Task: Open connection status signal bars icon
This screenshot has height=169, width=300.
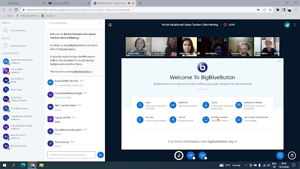Action: point(287,25)
